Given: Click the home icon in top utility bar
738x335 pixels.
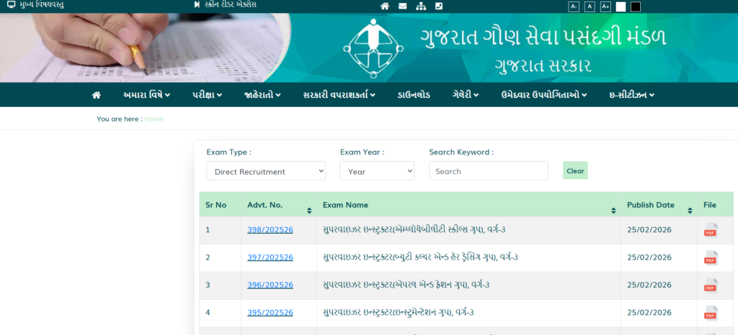Looking at the screenshot, I should pos(385,6).
